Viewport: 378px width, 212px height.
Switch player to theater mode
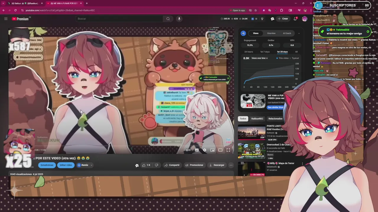coord(220,150)
